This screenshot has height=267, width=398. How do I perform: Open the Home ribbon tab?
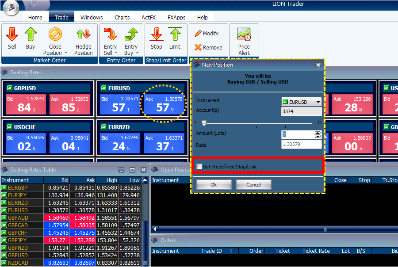coord(35,18)
